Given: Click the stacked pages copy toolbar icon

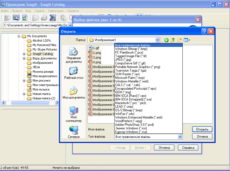Looking at the screenshot, I should click(63, 18).
